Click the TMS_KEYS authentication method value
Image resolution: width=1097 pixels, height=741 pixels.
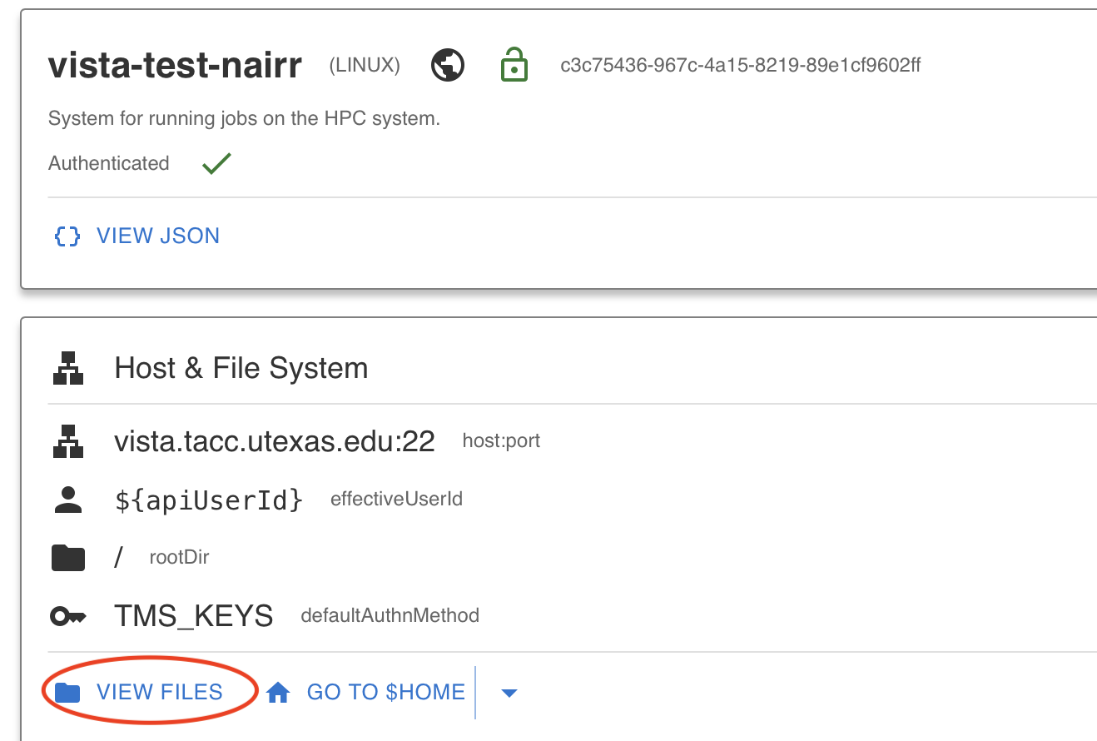194,616
